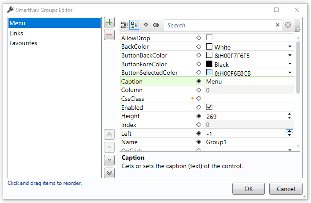Viewport: 311px width, 203px height.
Task: Edit the Caption value field Menu
Action: [x=249, y=81]
